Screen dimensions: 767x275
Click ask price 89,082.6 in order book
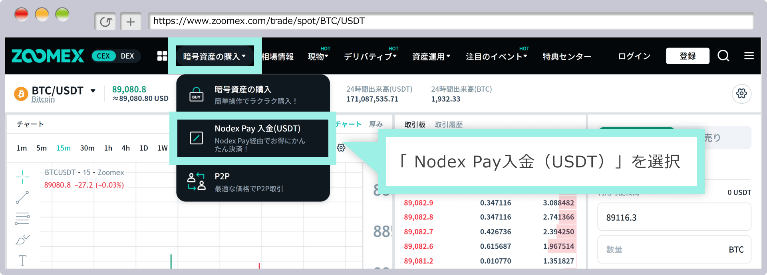[x=418, y=246]
